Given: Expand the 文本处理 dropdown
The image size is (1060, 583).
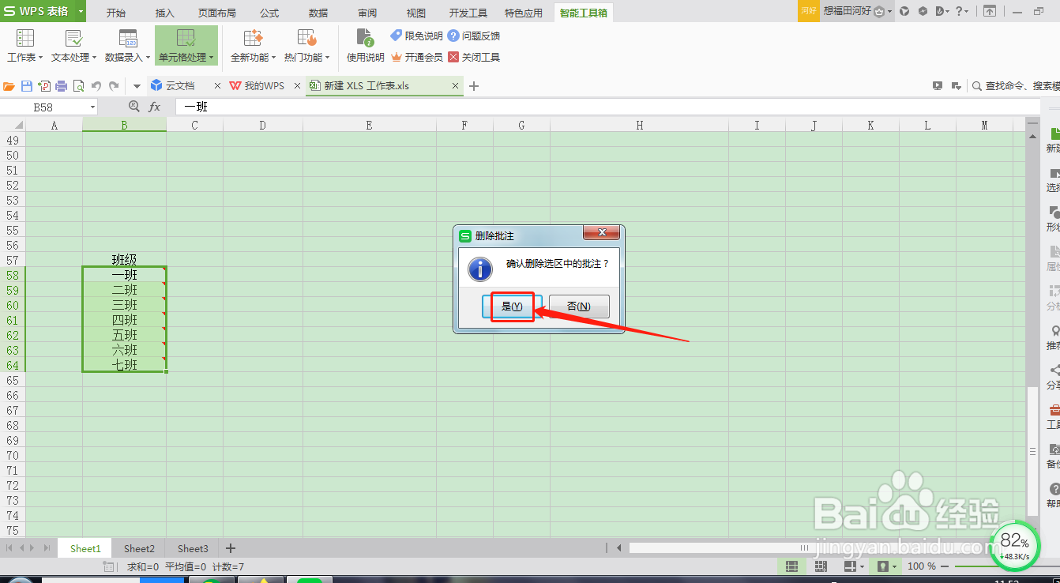Looking at the screenshot, I should [94, 58].
